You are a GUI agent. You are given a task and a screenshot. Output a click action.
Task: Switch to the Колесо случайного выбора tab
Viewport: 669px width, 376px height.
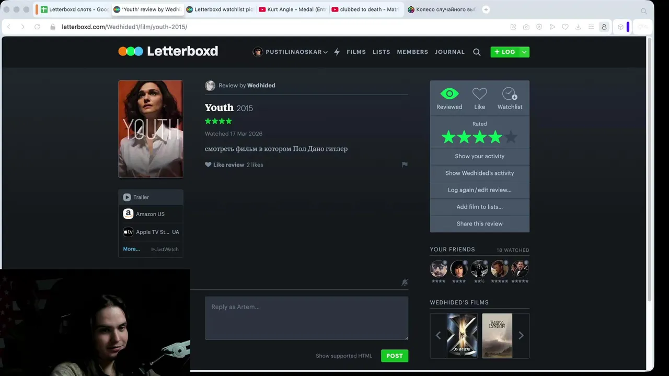pos(442,9)
